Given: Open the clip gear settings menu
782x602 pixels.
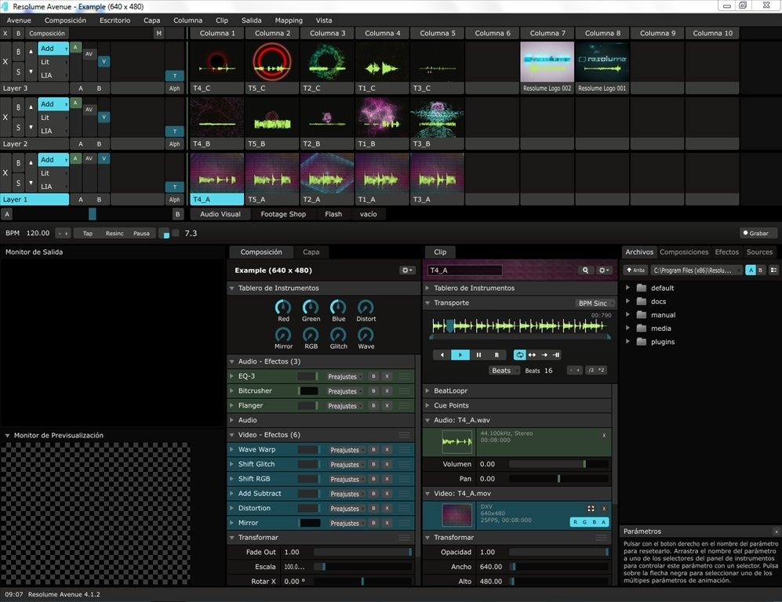Looking at the screenshot, I should click(x=603, y=270).
